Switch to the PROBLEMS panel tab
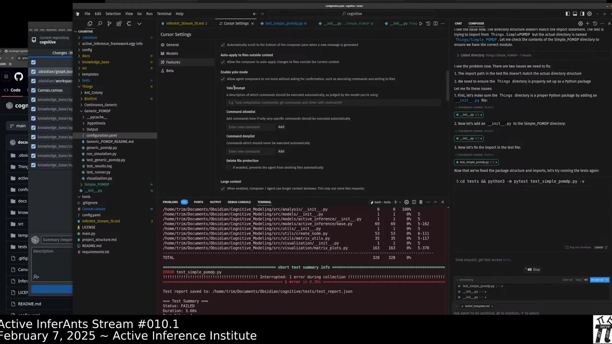The height and width of the screenshot is (344, 612). coord(170,202)
